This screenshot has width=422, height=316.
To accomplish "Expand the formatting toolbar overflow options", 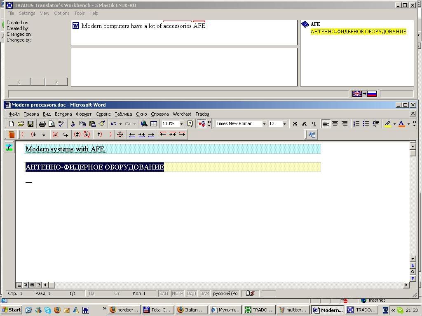I will click(x=415, y=124).
